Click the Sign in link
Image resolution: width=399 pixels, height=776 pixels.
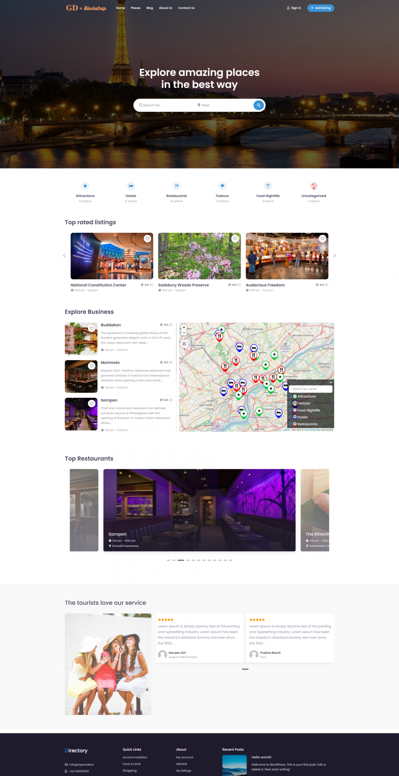[294, 8]
